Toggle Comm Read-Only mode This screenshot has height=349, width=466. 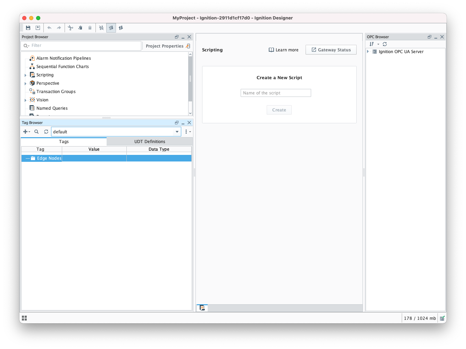click(x=111, y=28)
